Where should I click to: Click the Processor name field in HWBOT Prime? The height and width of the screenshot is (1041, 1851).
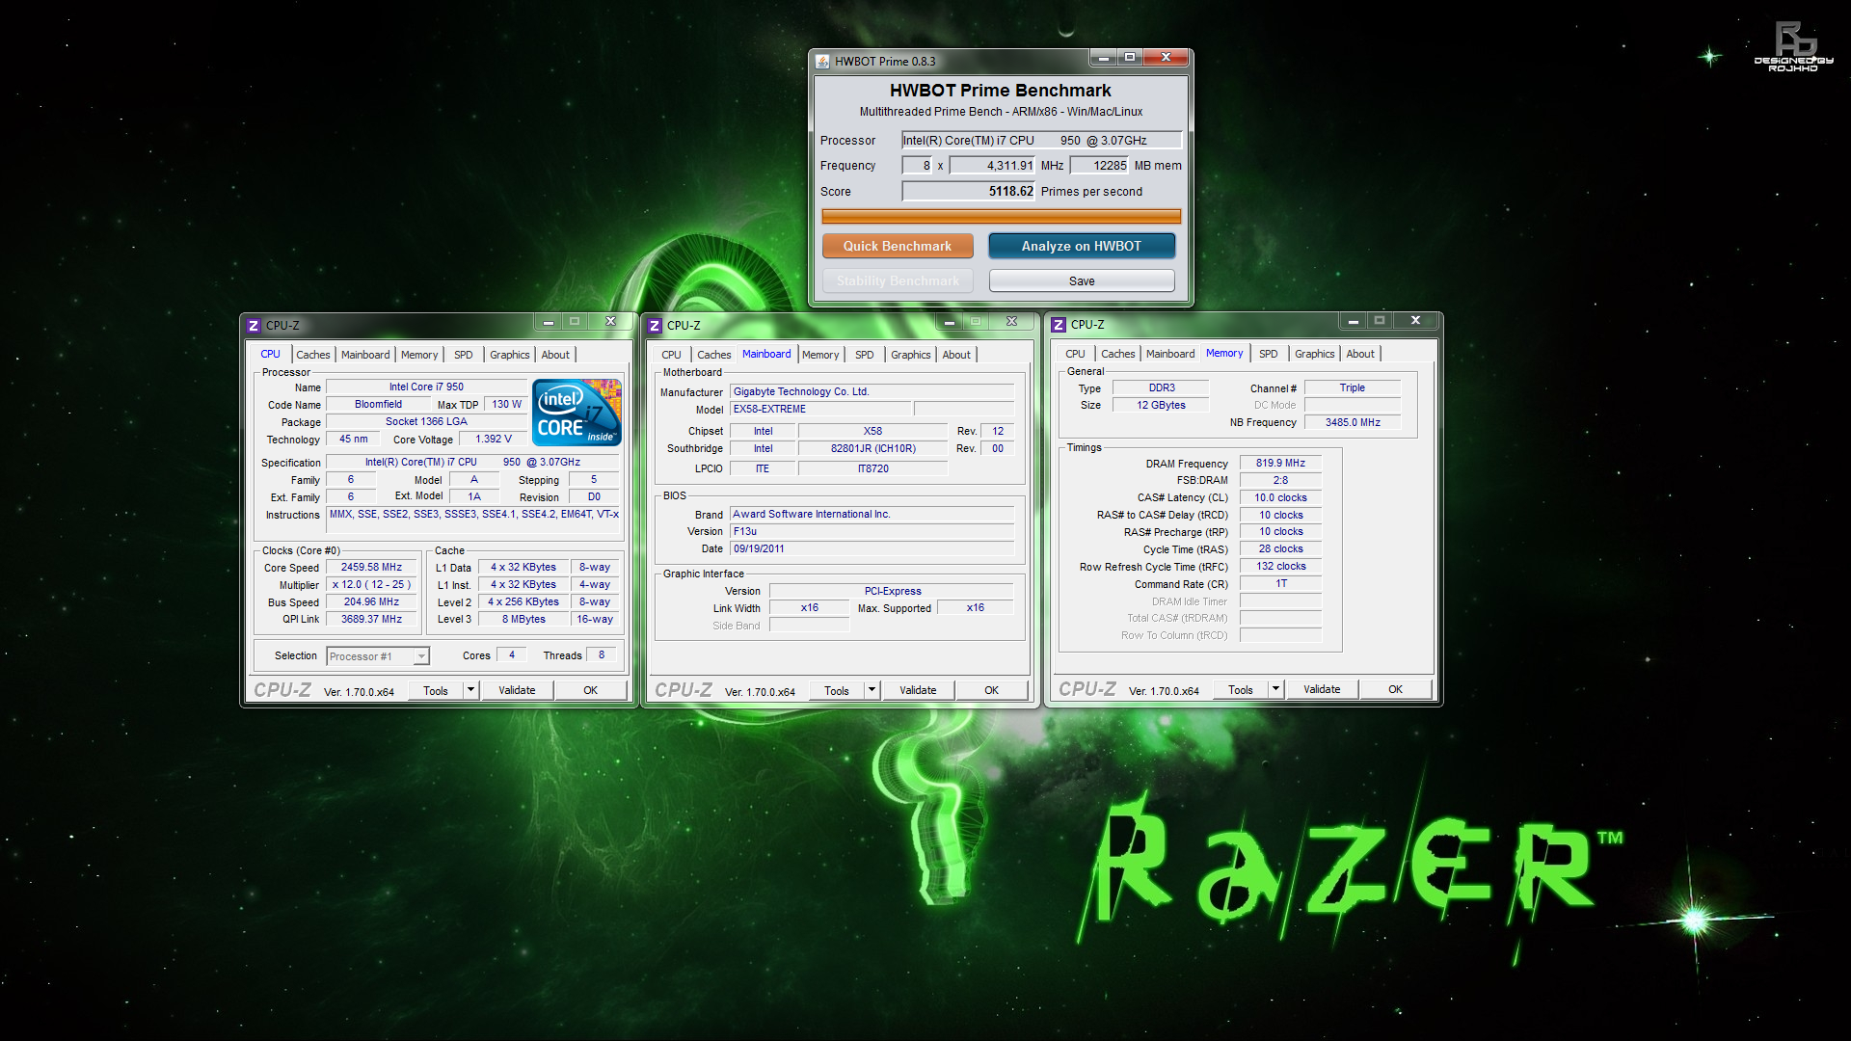point(1041,141)
